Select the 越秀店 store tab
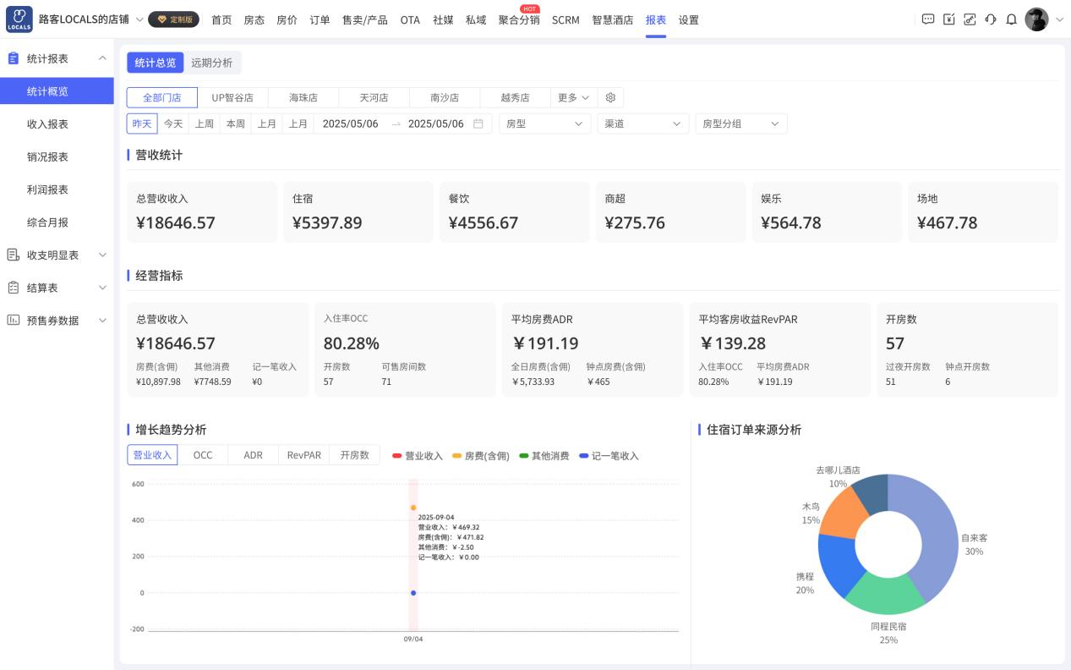The image size is (1071, 670). click(515, 97)
